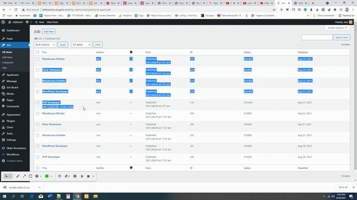Click WordPress logo in admin bar
Image resolution: width=357 pixels, height=200 pixels.
(3, 22)
